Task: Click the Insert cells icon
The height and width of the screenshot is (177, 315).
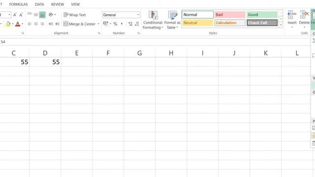Action: tap(292, 15)
